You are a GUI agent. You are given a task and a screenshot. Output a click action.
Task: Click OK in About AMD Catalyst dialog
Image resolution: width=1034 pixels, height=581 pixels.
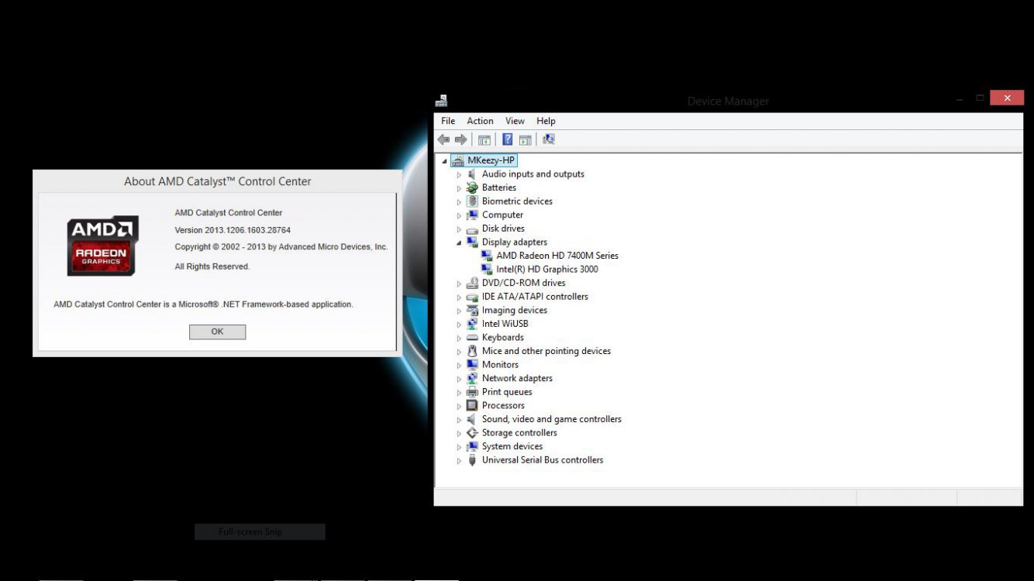pyautogui.click(x=217, y=332)
